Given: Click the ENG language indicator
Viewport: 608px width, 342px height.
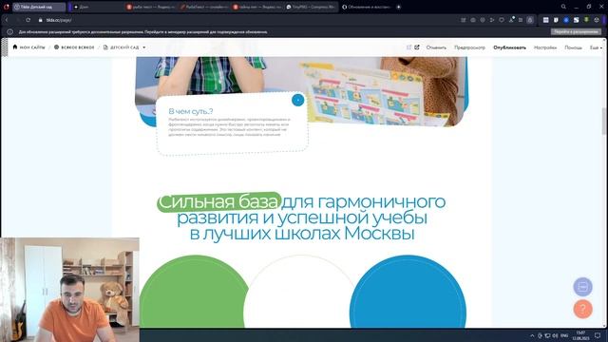Looking at the screenshot, I should [x=564, y=335].
